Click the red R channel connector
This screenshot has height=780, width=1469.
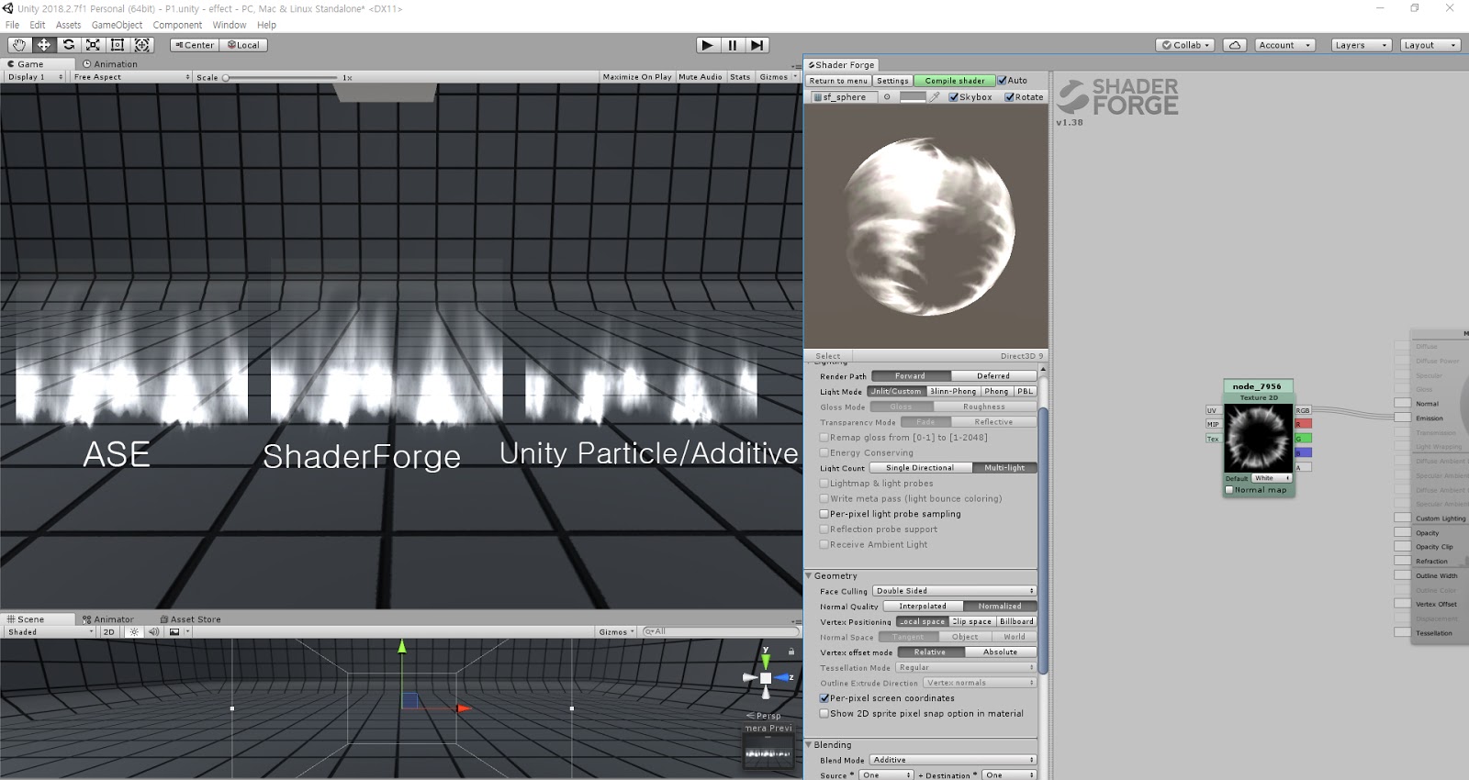1303,424
